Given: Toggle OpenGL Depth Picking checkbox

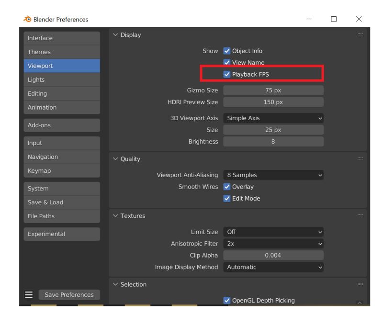Looking at the screenshot, I should pos(227,300).
